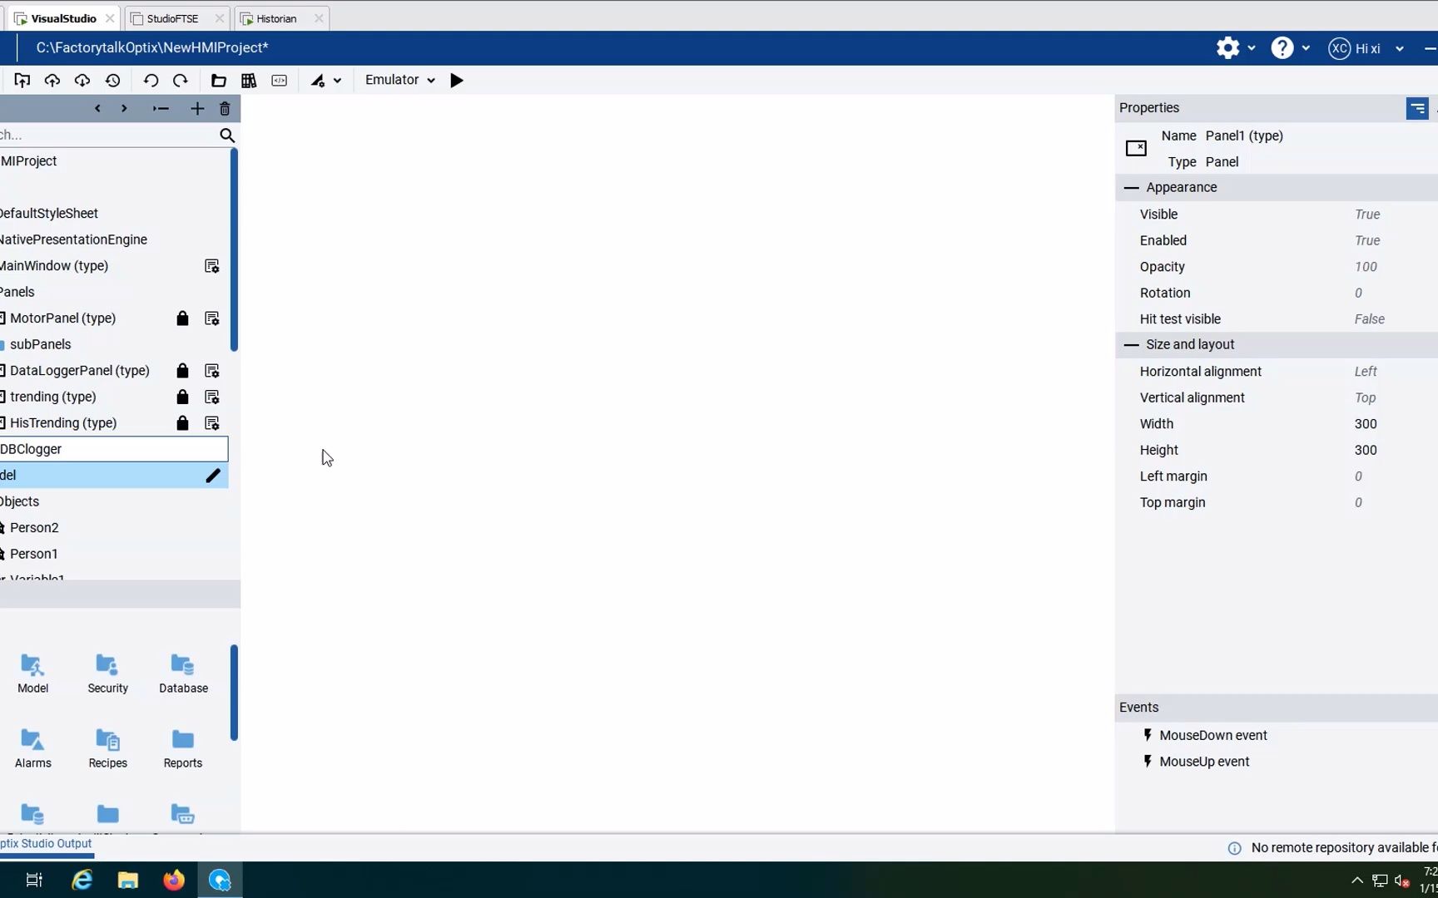Viewport: 1438px width, 898px height.
Task: Open the version history clock icon
Action: (113, 81)
